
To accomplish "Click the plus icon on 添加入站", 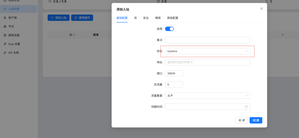I will 52,18.
